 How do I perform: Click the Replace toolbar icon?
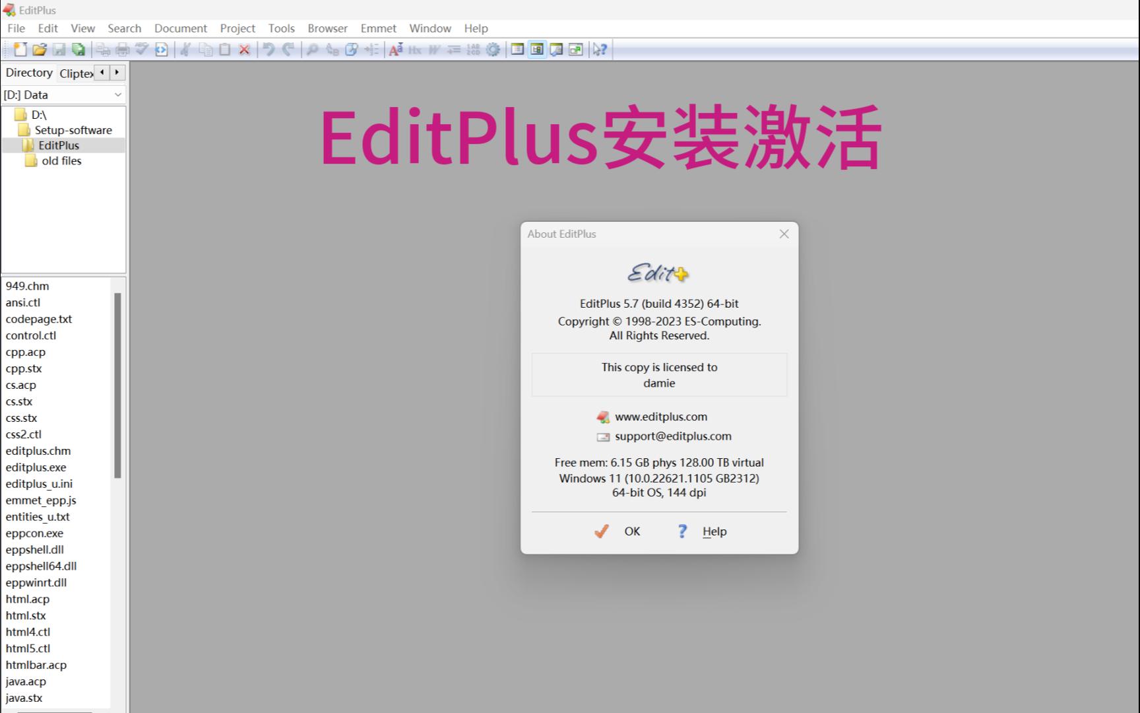pyautogui.click(x=332, y=50)
